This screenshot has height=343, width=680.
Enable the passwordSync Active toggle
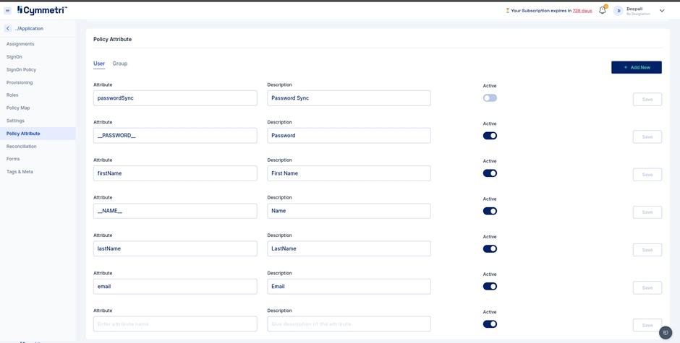490,98
